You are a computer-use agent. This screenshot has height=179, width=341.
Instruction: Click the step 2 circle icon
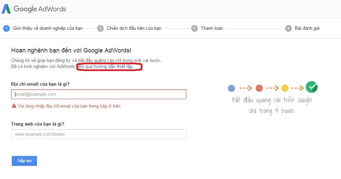[100, 28]
